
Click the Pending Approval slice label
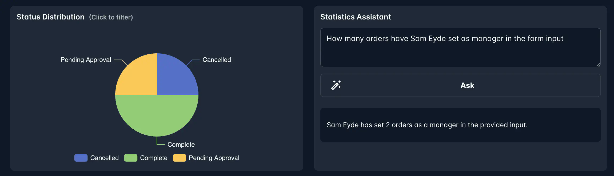point(86,60)
